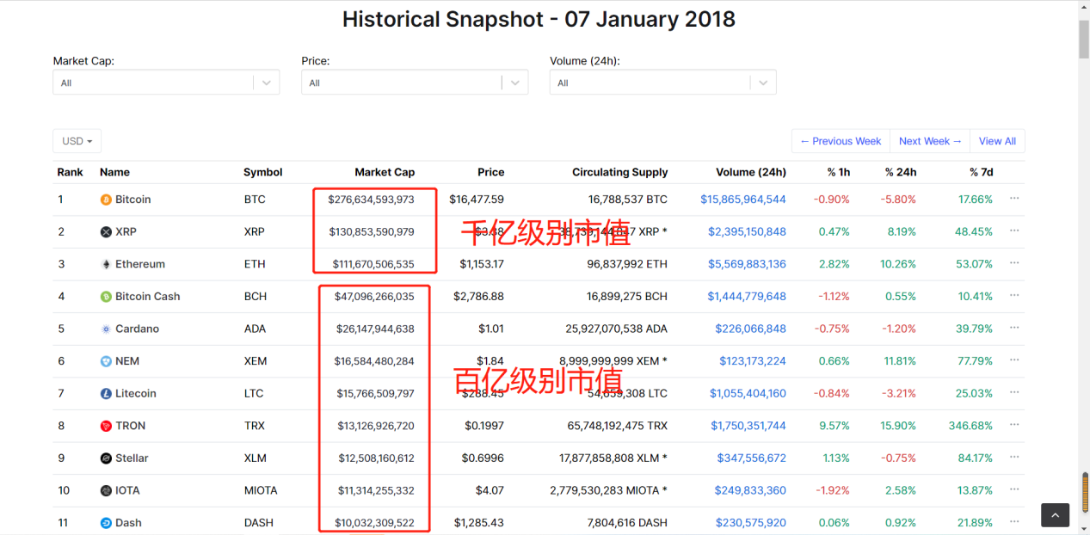Viewport: 1090px width, 535px height.
Task: Click the NEM logo icon
Action: pyautogui.click(x=107, y=360)
